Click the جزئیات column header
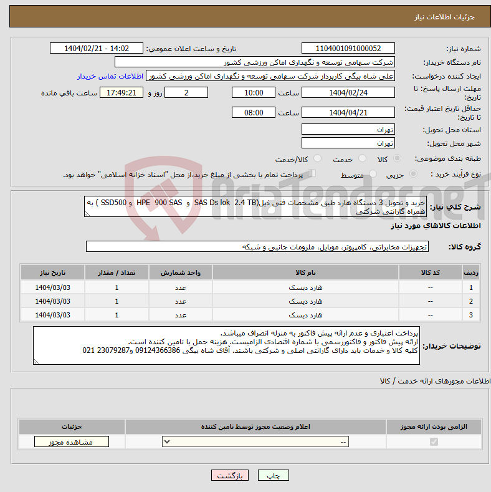 72,427
